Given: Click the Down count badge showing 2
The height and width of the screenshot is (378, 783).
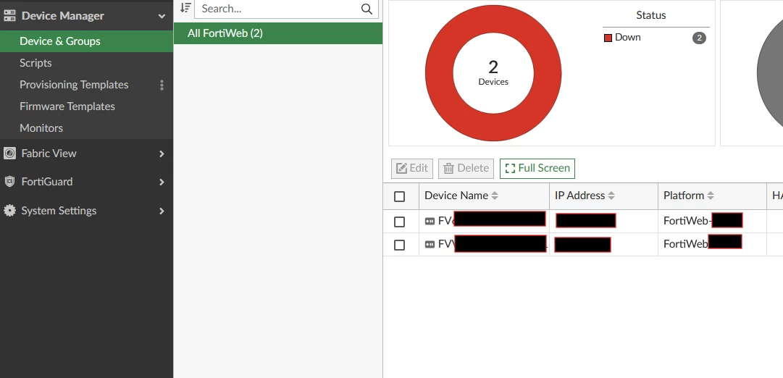Looking at the screenshot, I should click(699, 38).
